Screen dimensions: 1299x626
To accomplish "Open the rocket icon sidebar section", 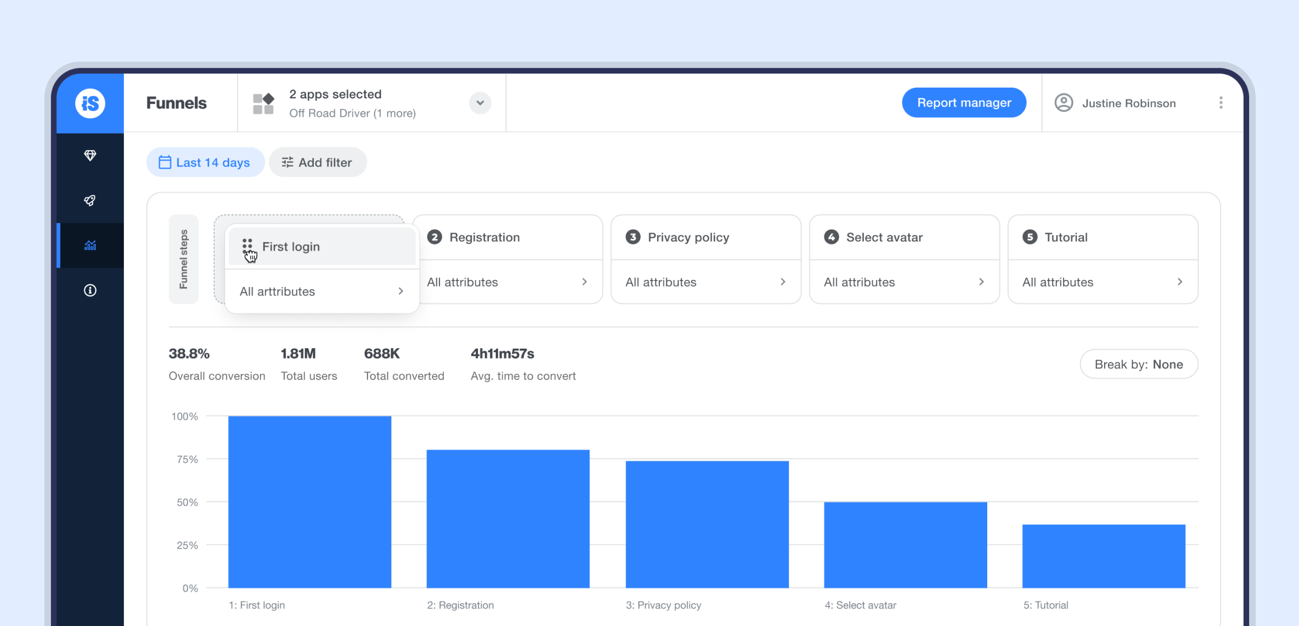I will (90, 201).
